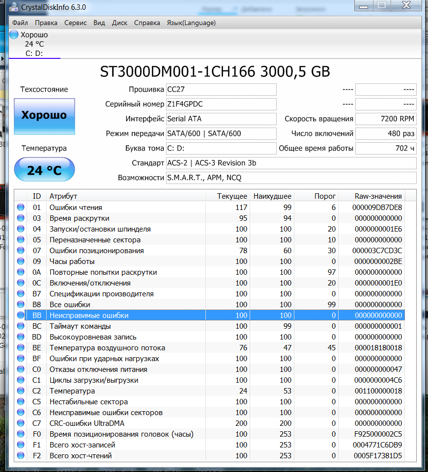The width and height of the screenshot is (428, 472).
Task: Click the Интерфейс field showing Serial ATA
Action: tap(221, 119)
